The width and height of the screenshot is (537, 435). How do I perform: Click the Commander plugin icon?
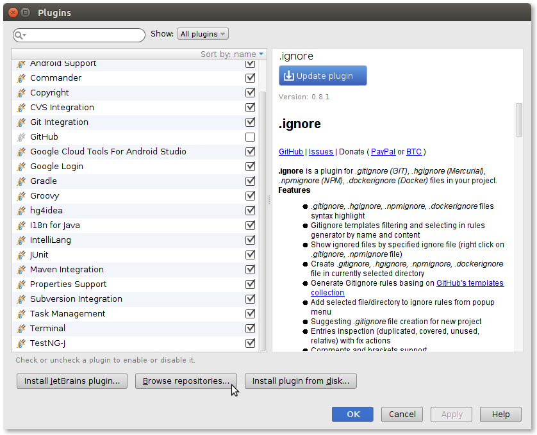[21, 78]
